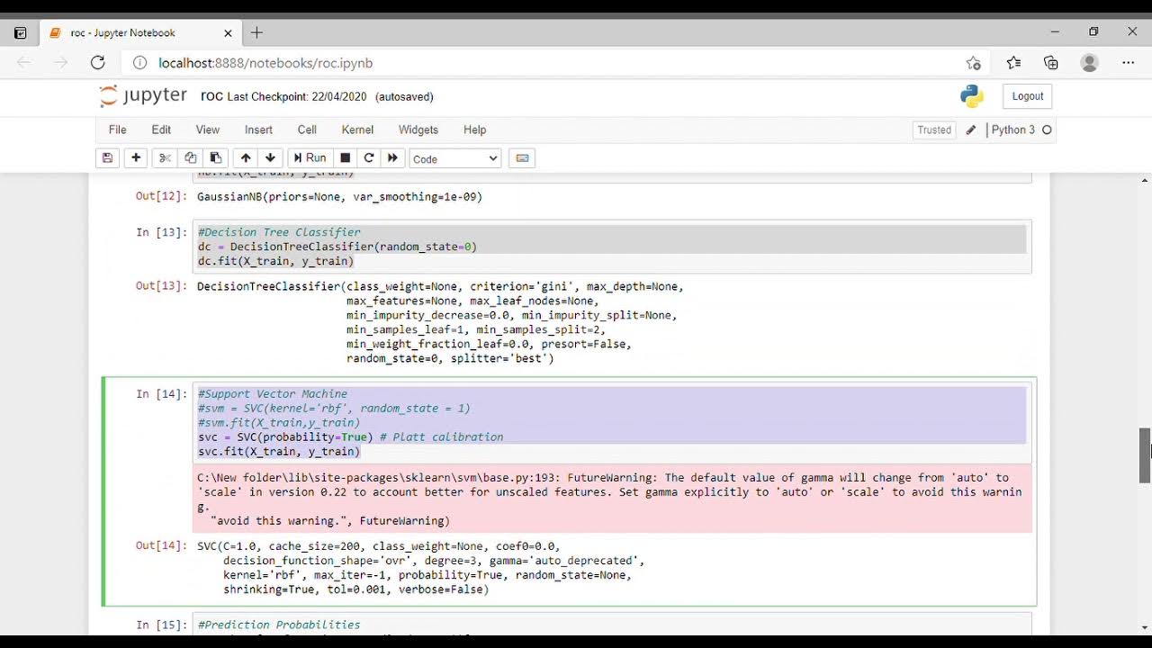The height and width of the screenshot is (648, 1152).
Task: Run the selected cell
Action: click(x=310, y=158)
